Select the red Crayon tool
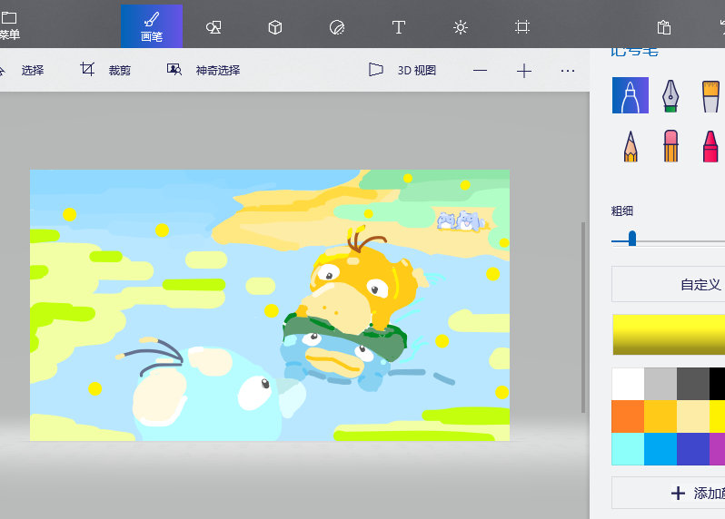Viewport: 725px width, 519px height. coord(710,146)
